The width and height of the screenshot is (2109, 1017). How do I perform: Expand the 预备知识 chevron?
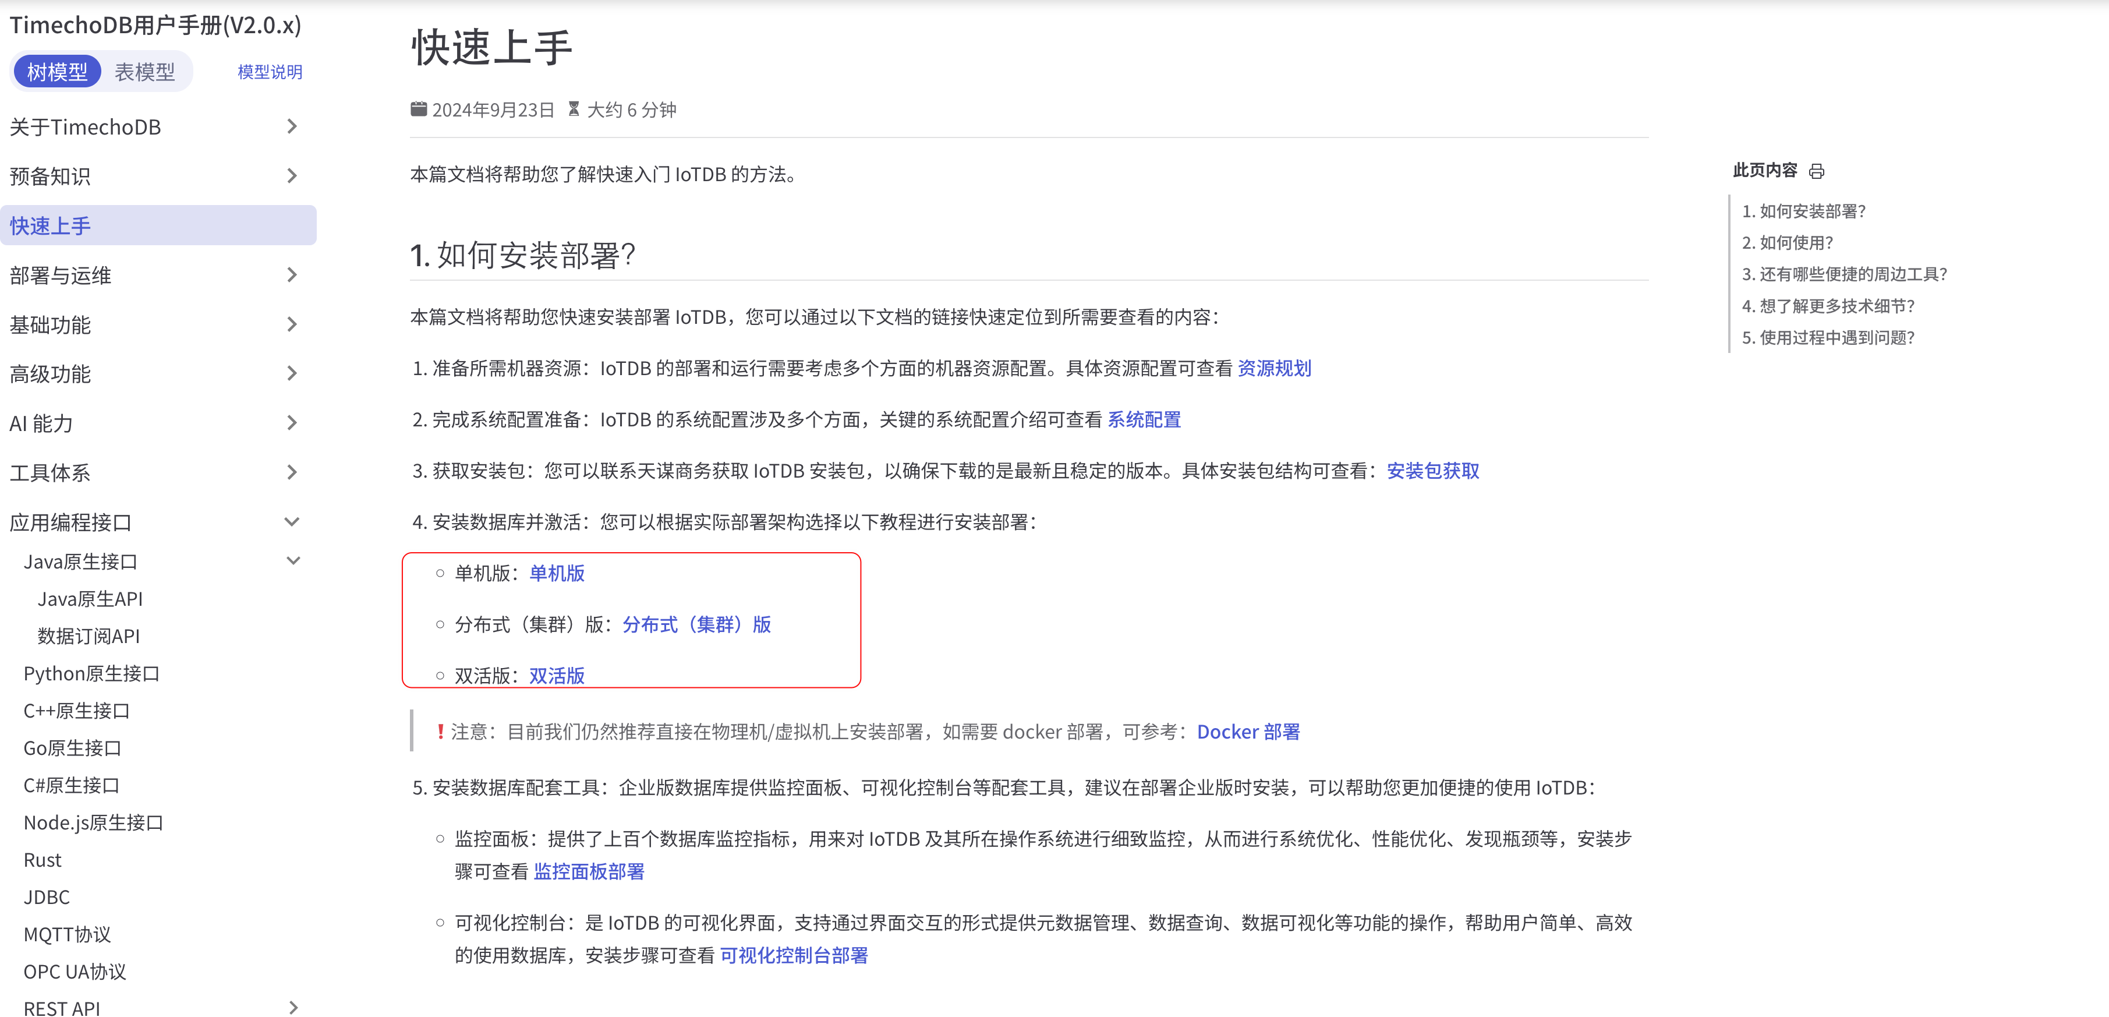tap(292, 175)
